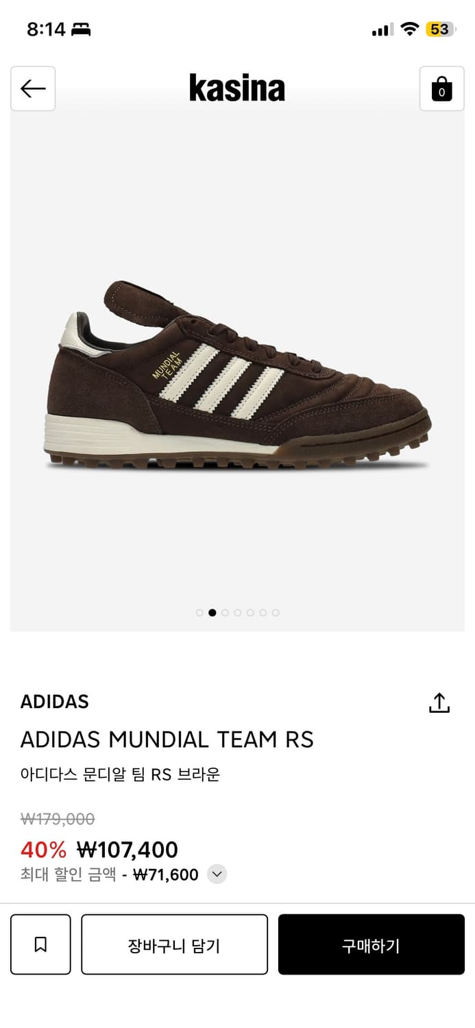Tap the battery indicator showing 53
This screenshot has height=1028, width=475.
[440, 29]
